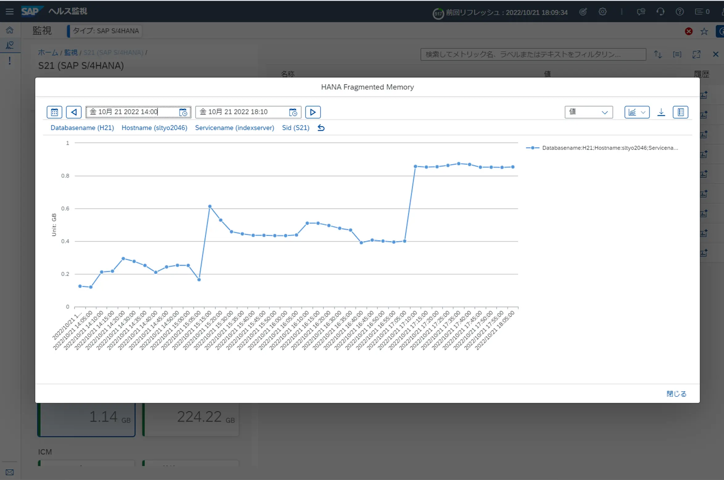Click the red error status icon
The width and height of the screenshot is (724, 480).
(x=689, y=31)
